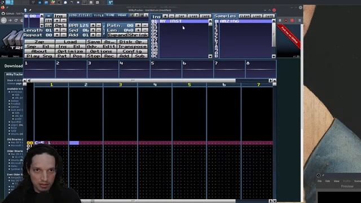Decrease the Add value with minus
Viewport: 361px width, 203px height.
[x=99, y=35]
